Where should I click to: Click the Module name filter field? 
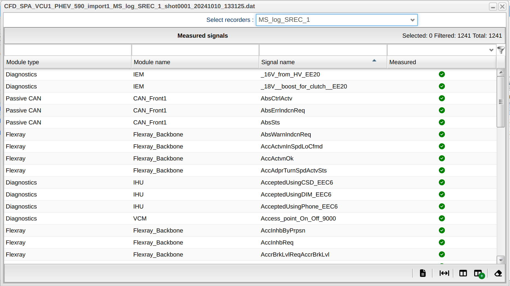coord(195,50)
